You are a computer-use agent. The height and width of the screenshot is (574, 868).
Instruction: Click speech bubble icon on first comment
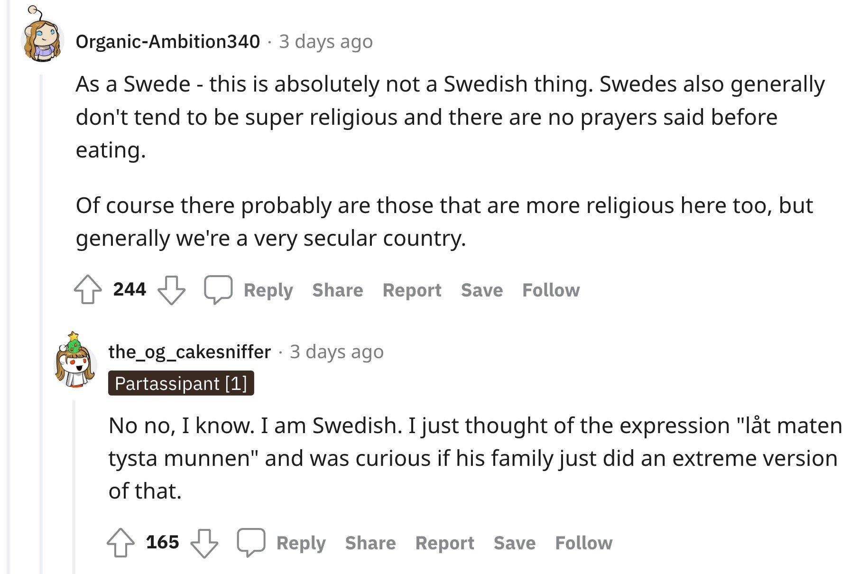(218, 289)
